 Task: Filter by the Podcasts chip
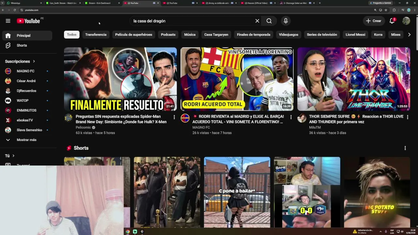[168, 35]
